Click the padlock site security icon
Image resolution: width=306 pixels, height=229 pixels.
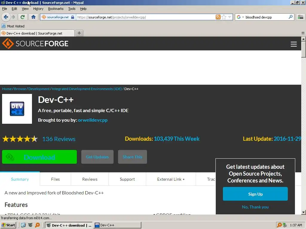coord(73,17)
